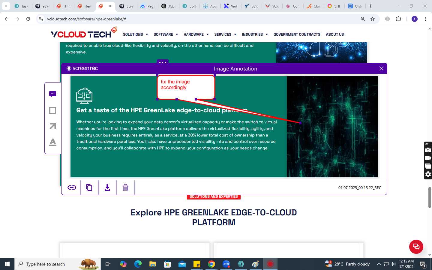Open File Explorer from taskbar
The width and height of the screenshot is (432, 270).
point(153,264)
